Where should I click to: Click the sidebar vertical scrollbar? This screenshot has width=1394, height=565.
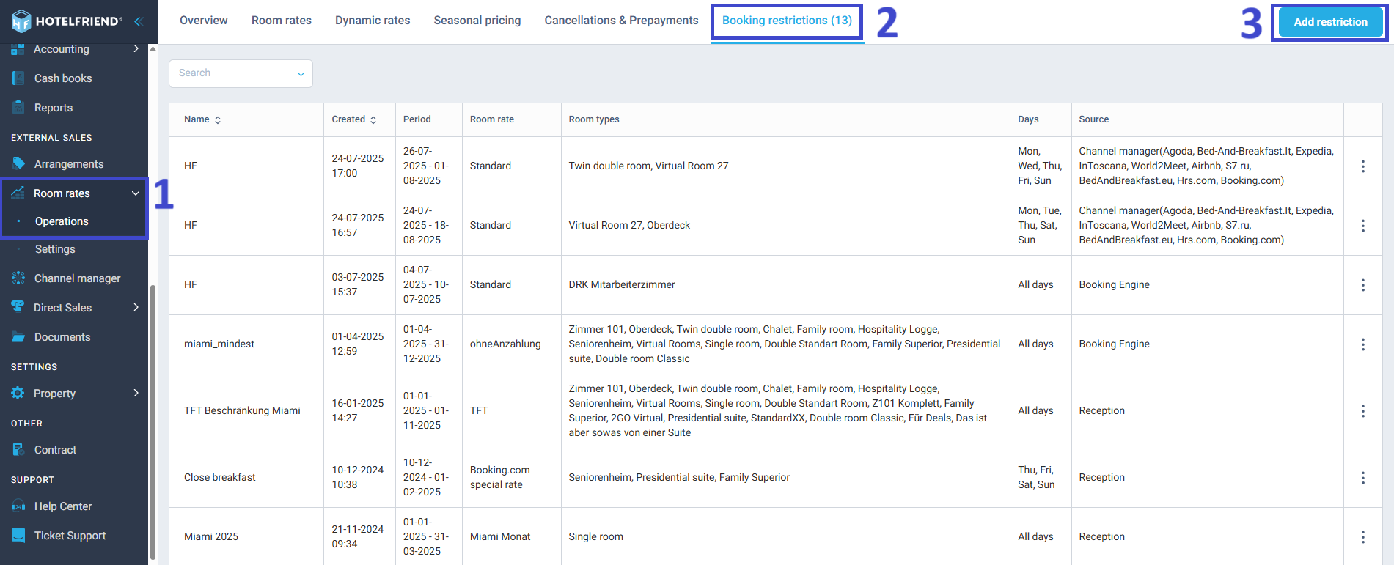[153, 421]
